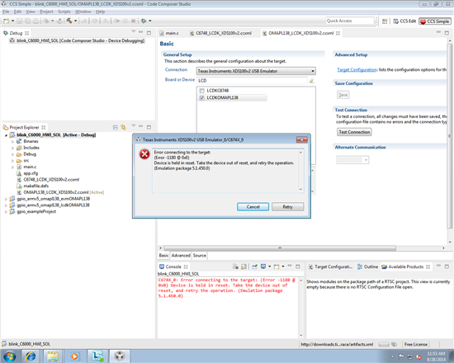The width and height of the screenshot is (454, 363).
Task: Open the Scripts menu
Action: [x=64, y=12]
